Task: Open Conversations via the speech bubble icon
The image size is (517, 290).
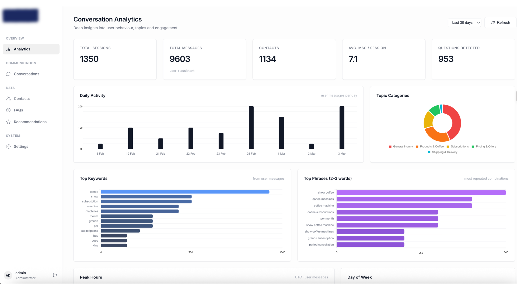Action: click(x=8, y=74)
